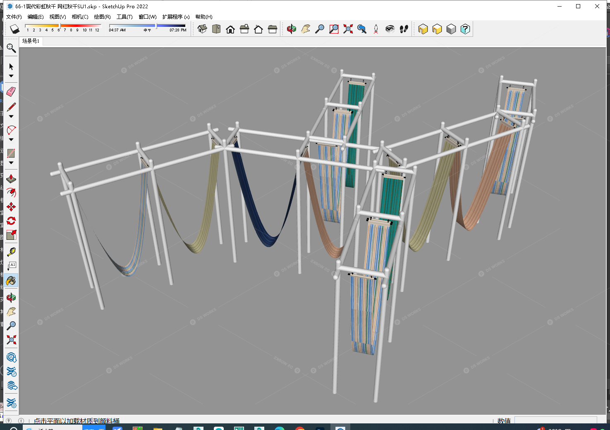
Task: Activate the Zoom Window tool
Action: click(x=334, y=29)
